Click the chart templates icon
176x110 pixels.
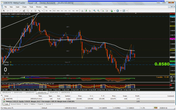pyautogui.click(x=124, y=11)
